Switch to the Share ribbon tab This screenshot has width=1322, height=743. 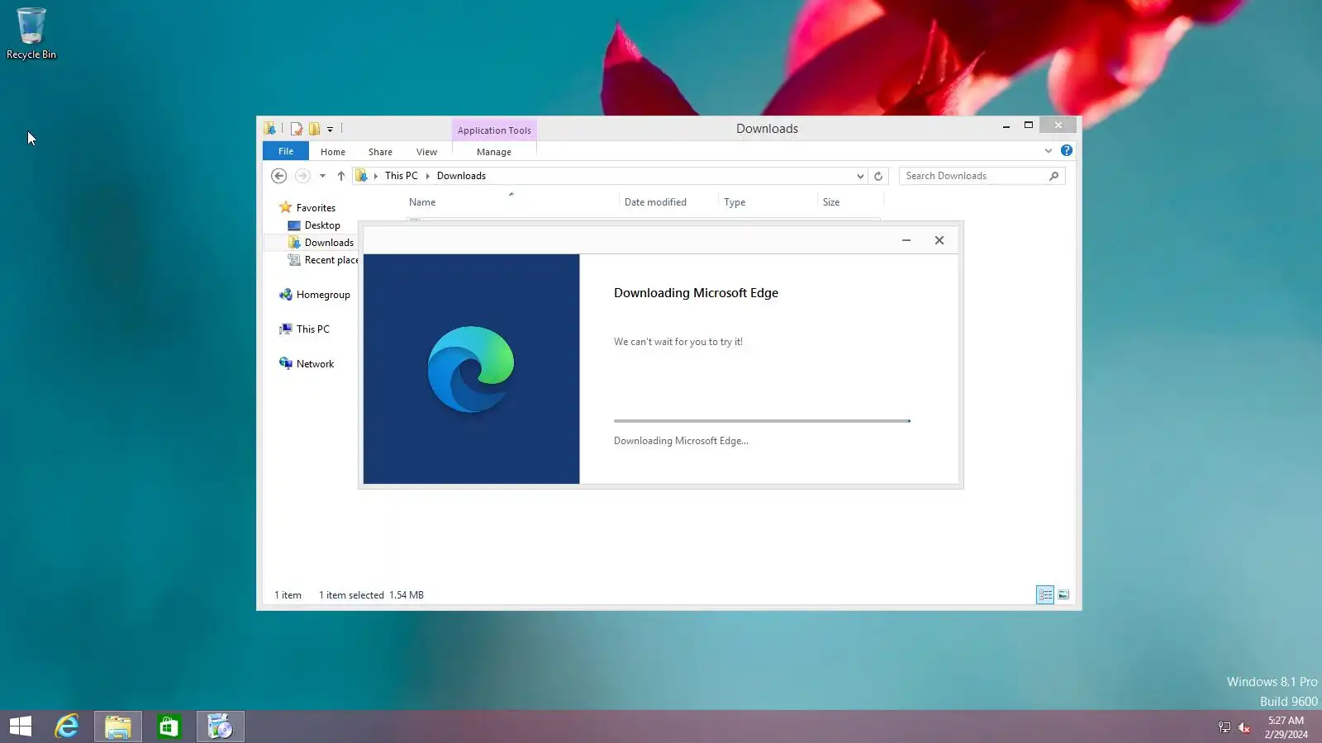pyautogui.click(x=380, y=152)
